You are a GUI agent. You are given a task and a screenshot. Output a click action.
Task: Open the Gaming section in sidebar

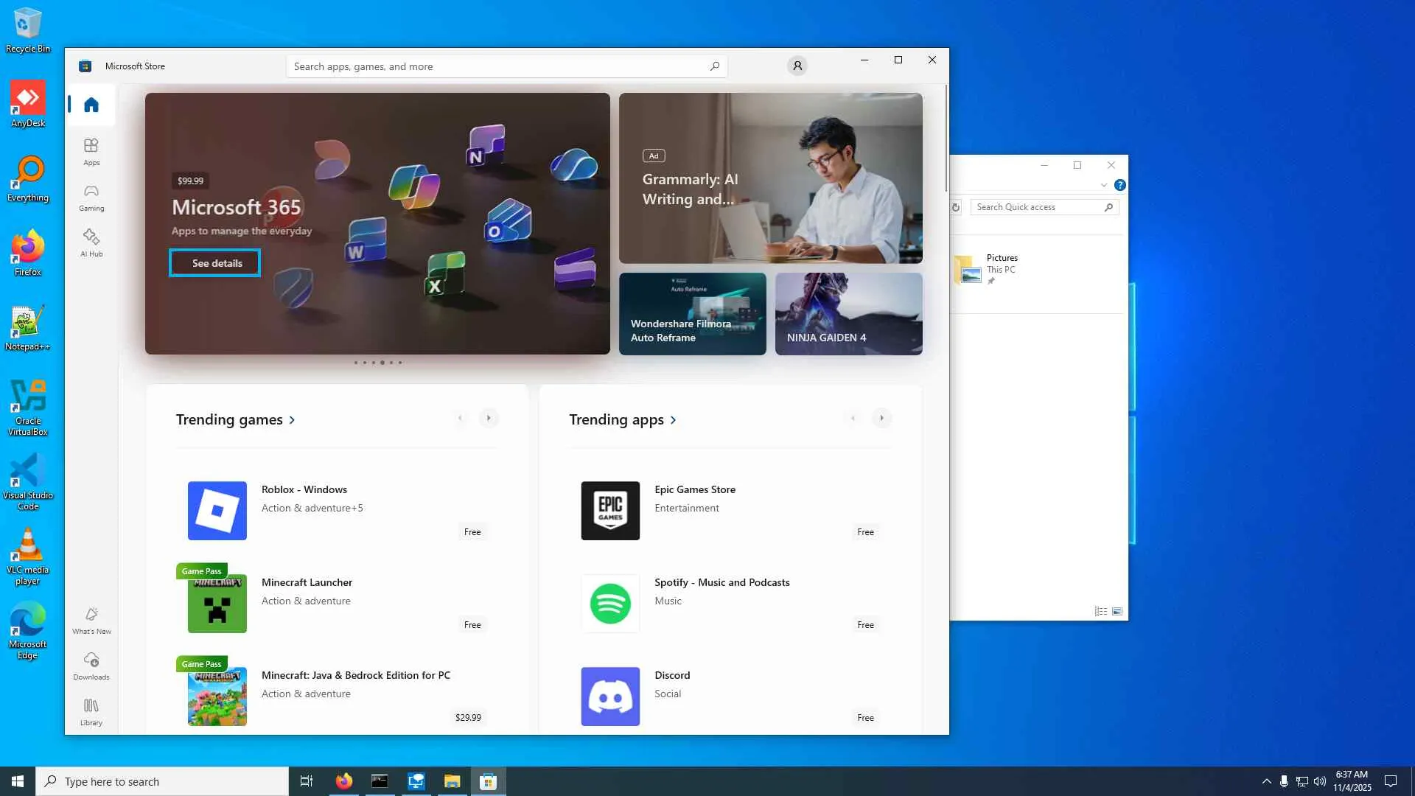(91, 198)
